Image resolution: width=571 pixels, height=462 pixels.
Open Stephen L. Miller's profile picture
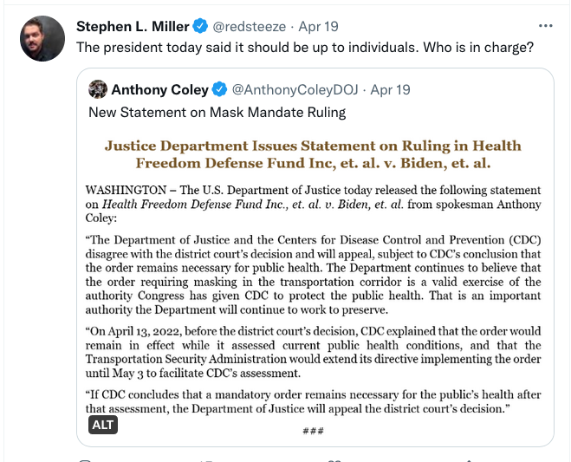point(42,38)
